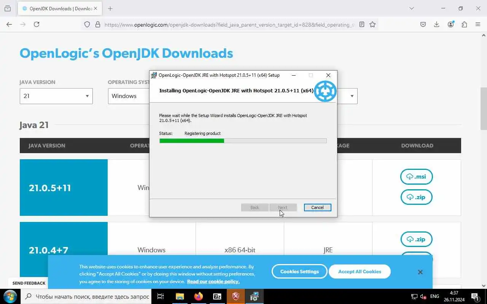
Task: Go back to the previous page
Action: coord(9,24)
